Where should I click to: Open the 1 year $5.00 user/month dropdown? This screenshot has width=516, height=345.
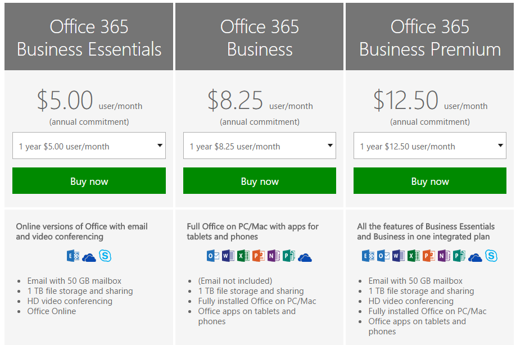pyautogui.click(x=89, y=146)
